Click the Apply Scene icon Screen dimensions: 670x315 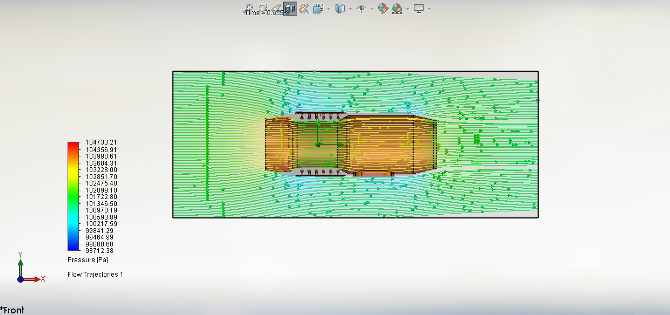(397, 9)
